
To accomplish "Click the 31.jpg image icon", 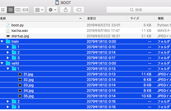I will click(x=20, y=74).
